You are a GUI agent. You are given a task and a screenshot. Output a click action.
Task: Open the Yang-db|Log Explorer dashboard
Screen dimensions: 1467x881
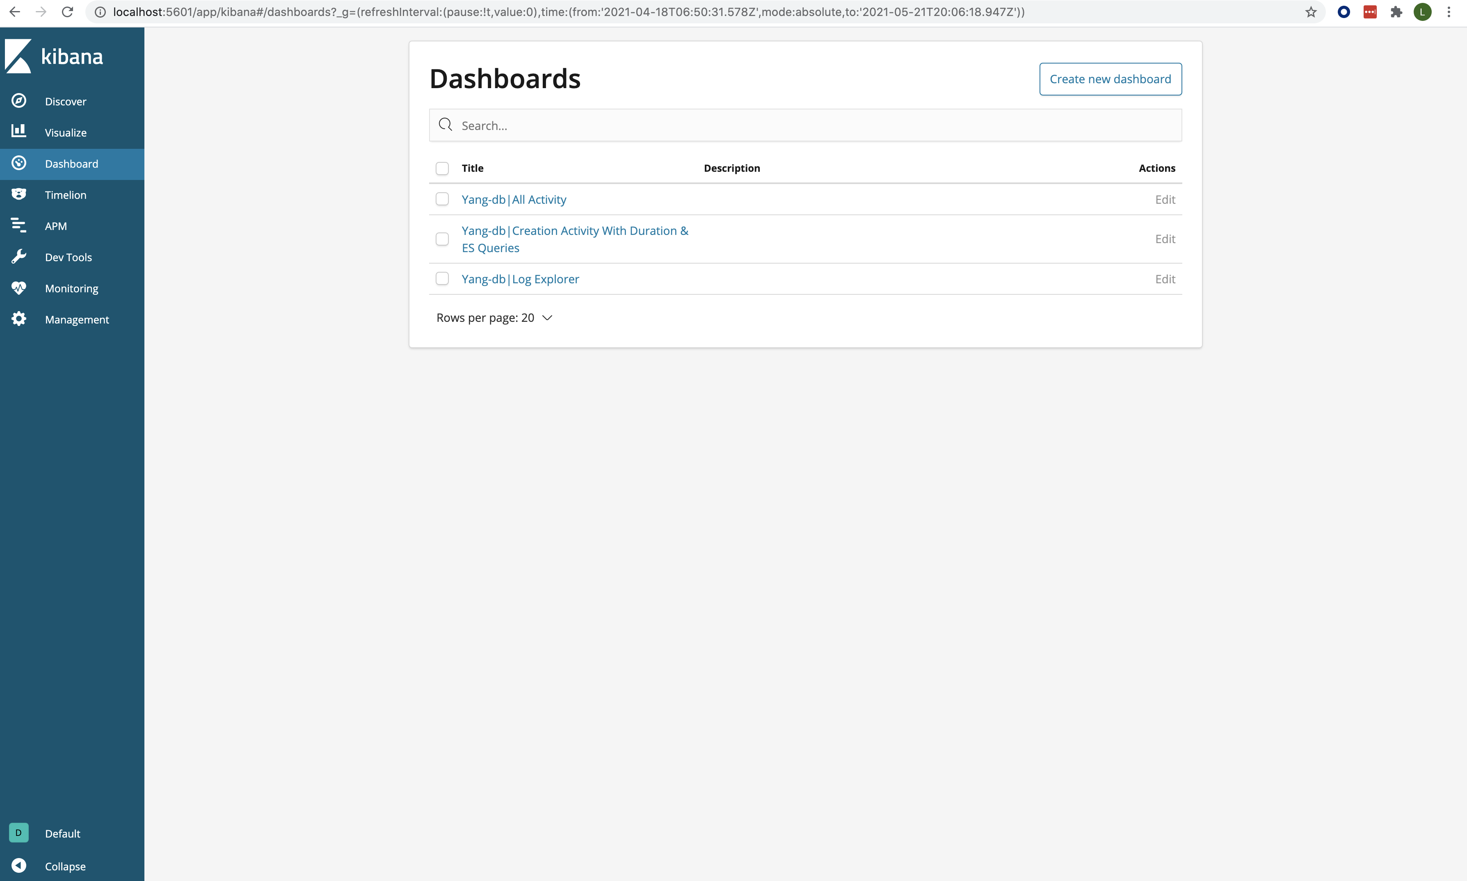(520, 279)
